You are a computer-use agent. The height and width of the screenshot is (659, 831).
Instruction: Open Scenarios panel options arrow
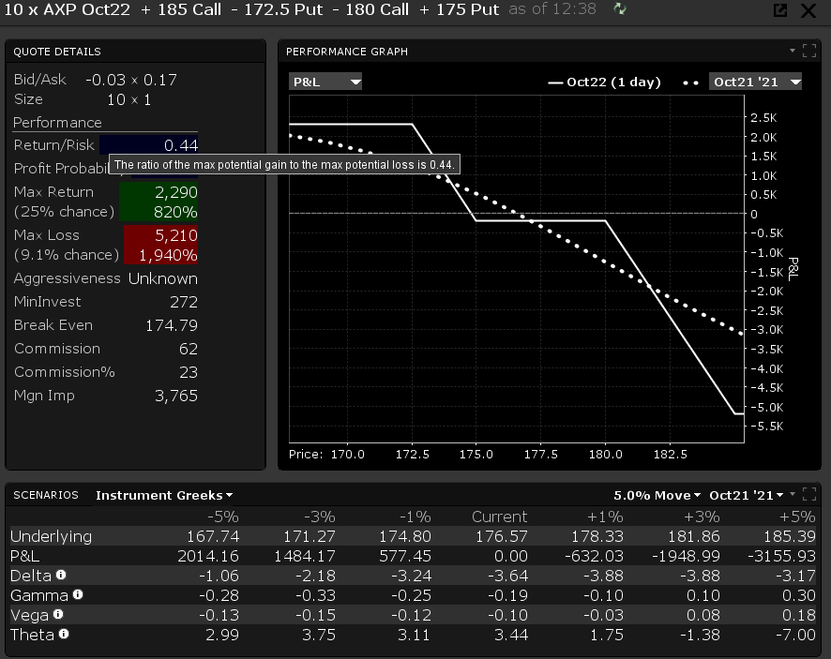tap(793, 494)
